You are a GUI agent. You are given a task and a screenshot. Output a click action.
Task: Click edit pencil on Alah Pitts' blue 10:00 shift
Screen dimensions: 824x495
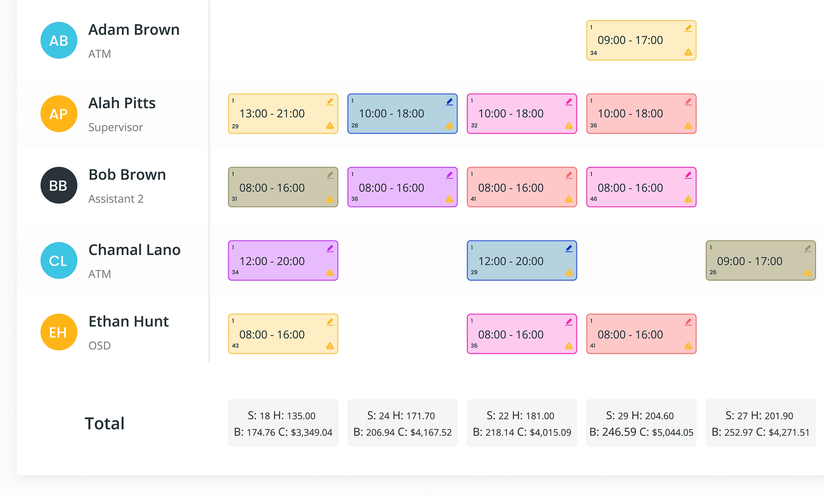pos(449,102)
